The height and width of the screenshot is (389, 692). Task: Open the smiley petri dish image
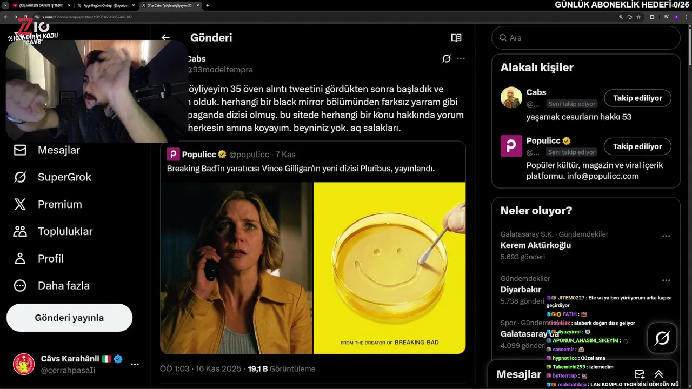(x=389, y=268)
